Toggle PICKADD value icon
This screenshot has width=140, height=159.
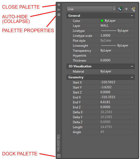tap(120, 9)
